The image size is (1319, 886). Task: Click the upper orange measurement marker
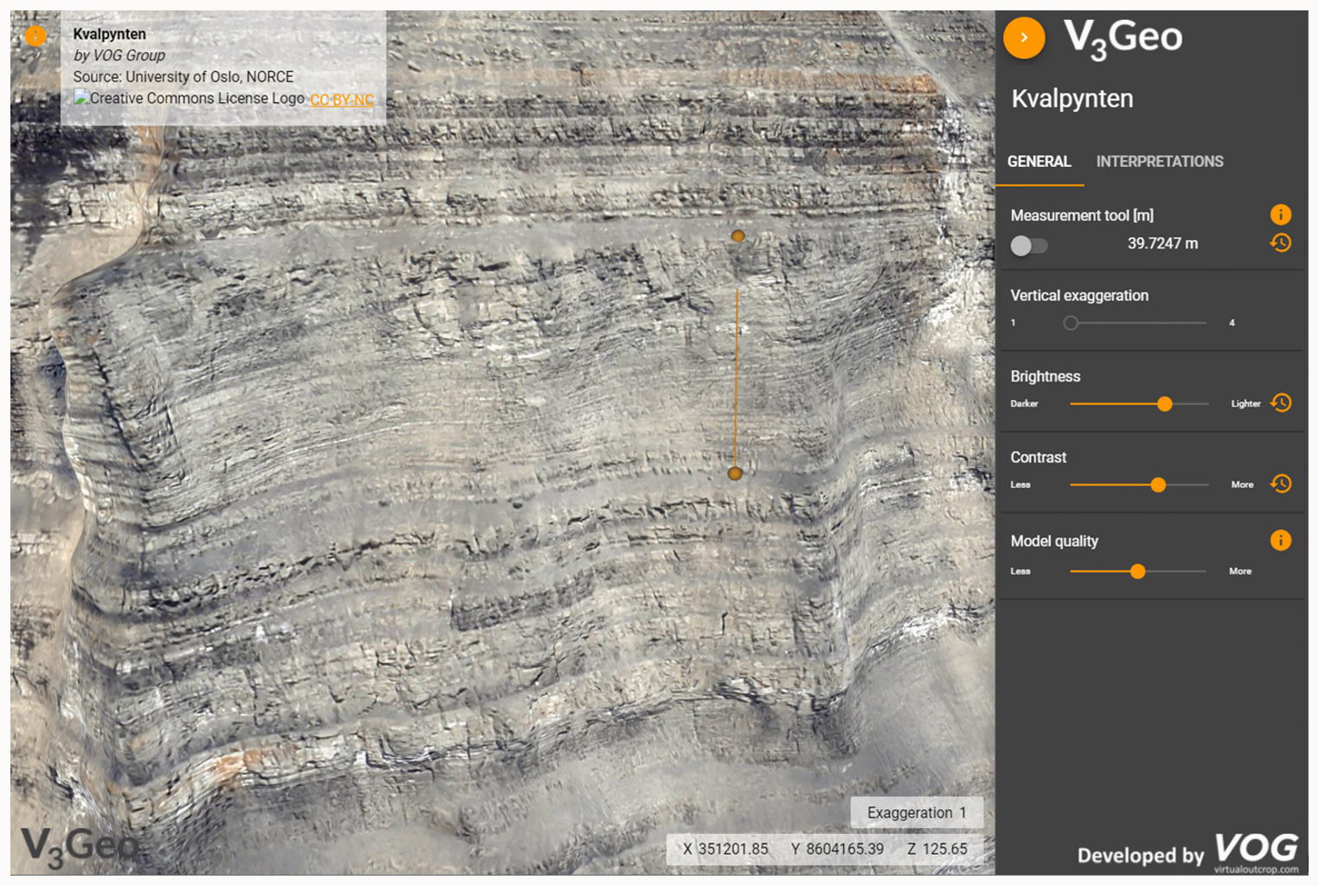[737, 236]
